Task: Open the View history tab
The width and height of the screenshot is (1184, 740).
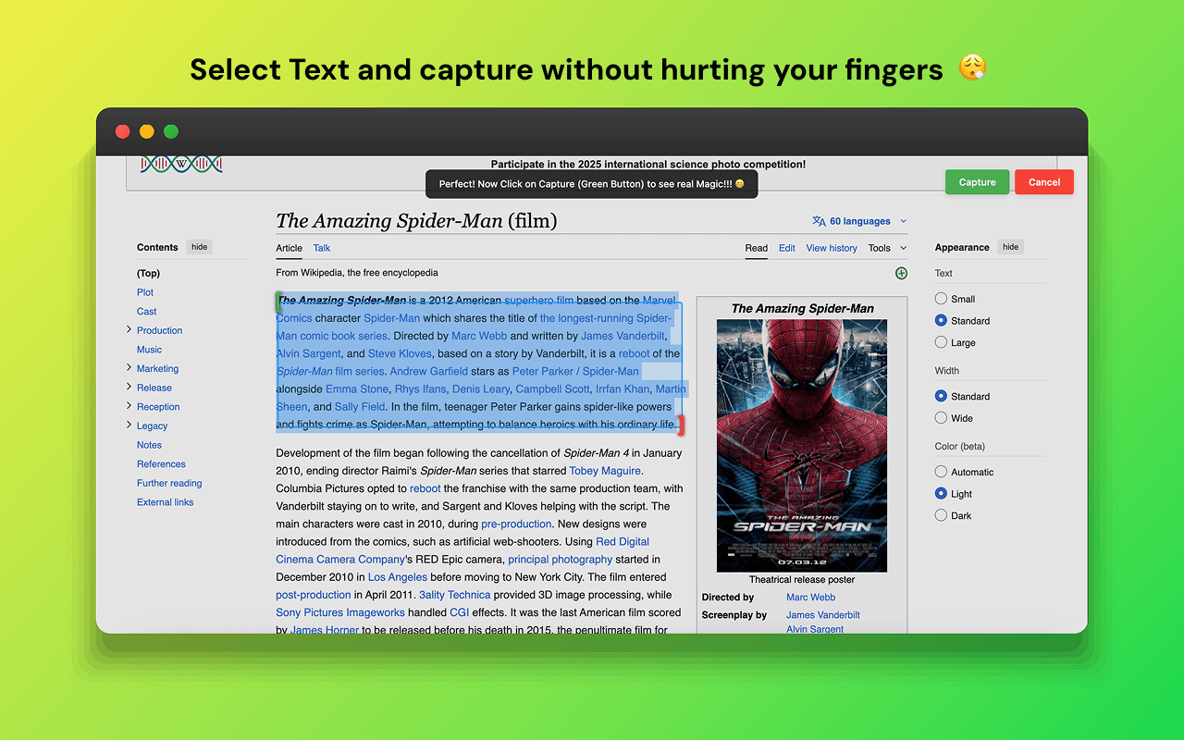Action: point(831,248)
